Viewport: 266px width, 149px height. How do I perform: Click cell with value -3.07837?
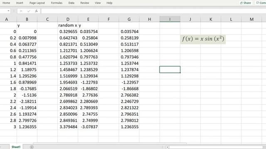click(x=88, y=127)
